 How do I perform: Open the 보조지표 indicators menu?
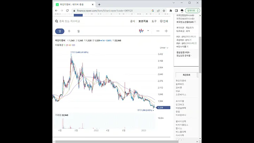point(143,21)
